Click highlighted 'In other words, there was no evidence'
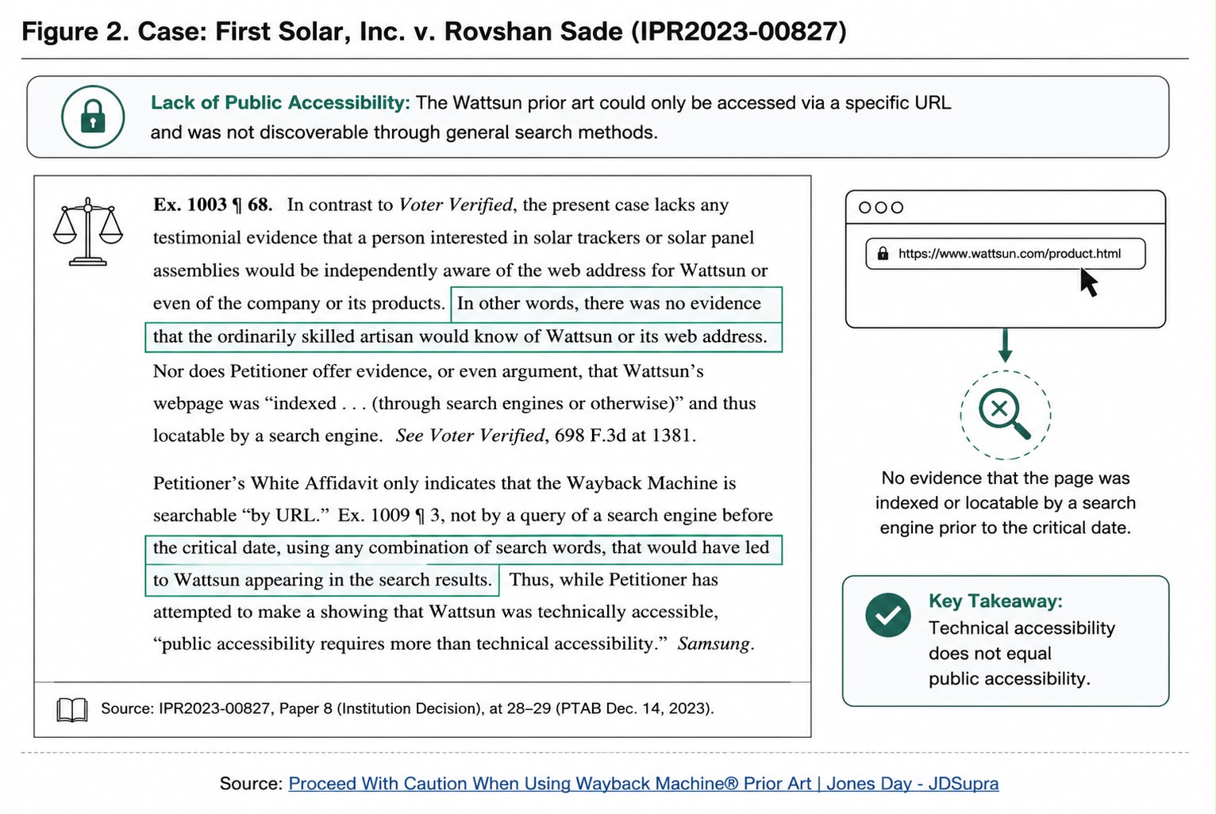 (x=609, y=303)
